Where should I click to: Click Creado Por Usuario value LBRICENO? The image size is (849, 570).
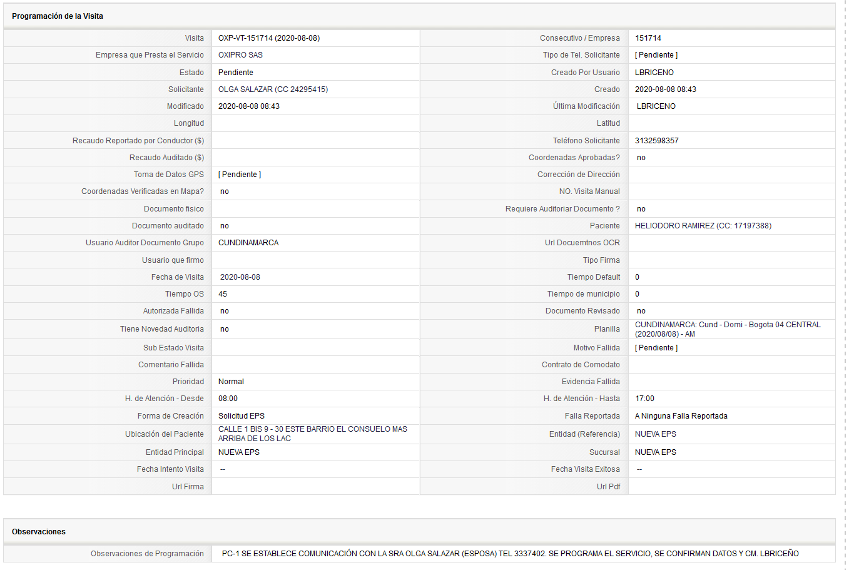[654, 73]
